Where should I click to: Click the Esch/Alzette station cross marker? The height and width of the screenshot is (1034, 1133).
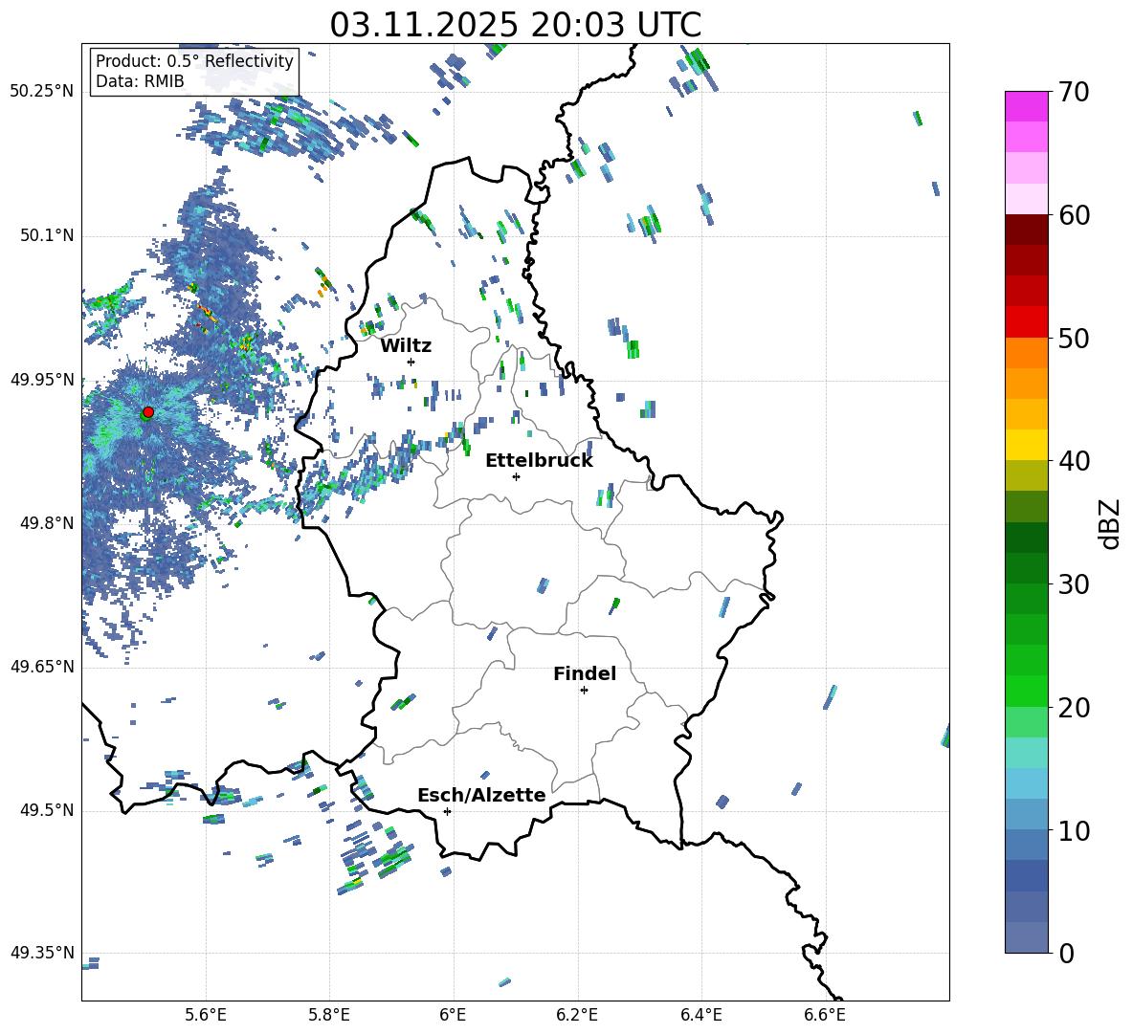pyautogui.click(x=447, y=811)
